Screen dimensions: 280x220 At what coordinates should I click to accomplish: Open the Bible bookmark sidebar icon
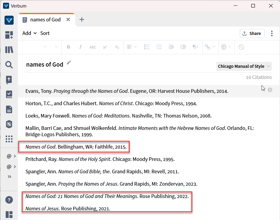[x=9, y=80]
